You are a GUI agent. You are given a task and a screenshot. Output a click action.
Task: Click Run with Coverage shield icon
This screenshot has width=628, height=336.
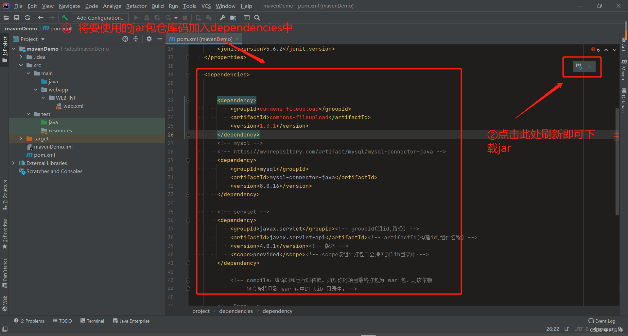(157, 18)
